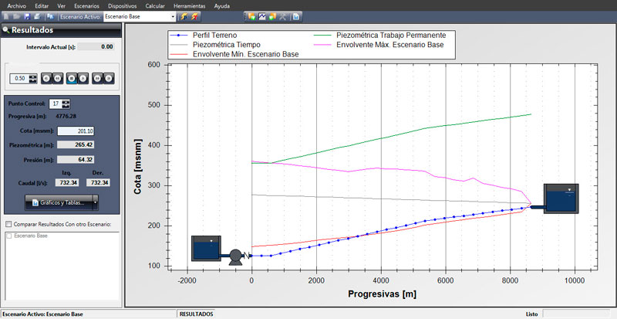Viewport: 617px width, 319px height.
Task: Enable Comparar Resultados Con otro Escenario checkbox
Action: tap(8, 225)
